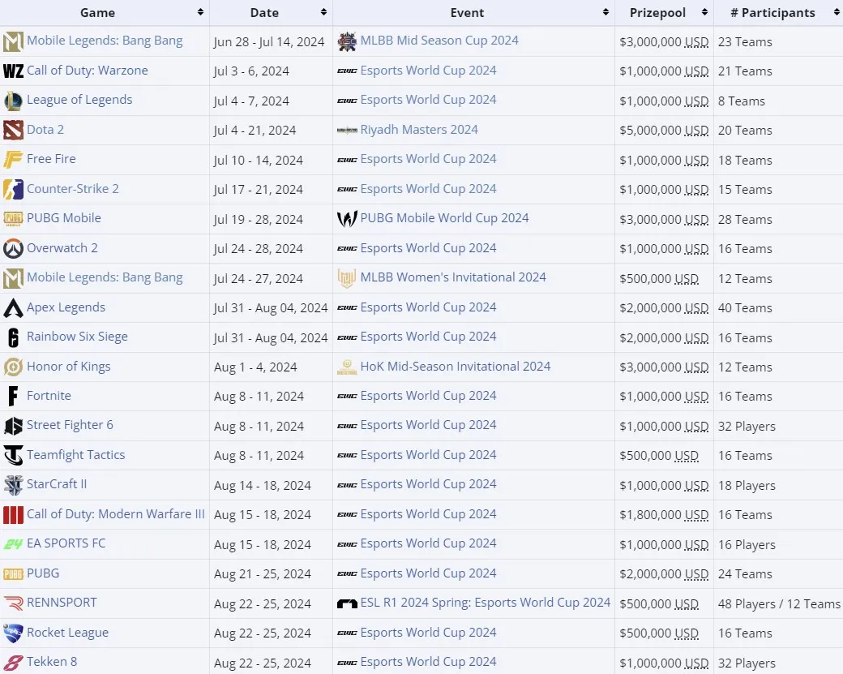The width and height of the screenshot is (843, 674).
Task: Open HoK Mid-Season Invitational 2024 link
Action: pos(456,367)
